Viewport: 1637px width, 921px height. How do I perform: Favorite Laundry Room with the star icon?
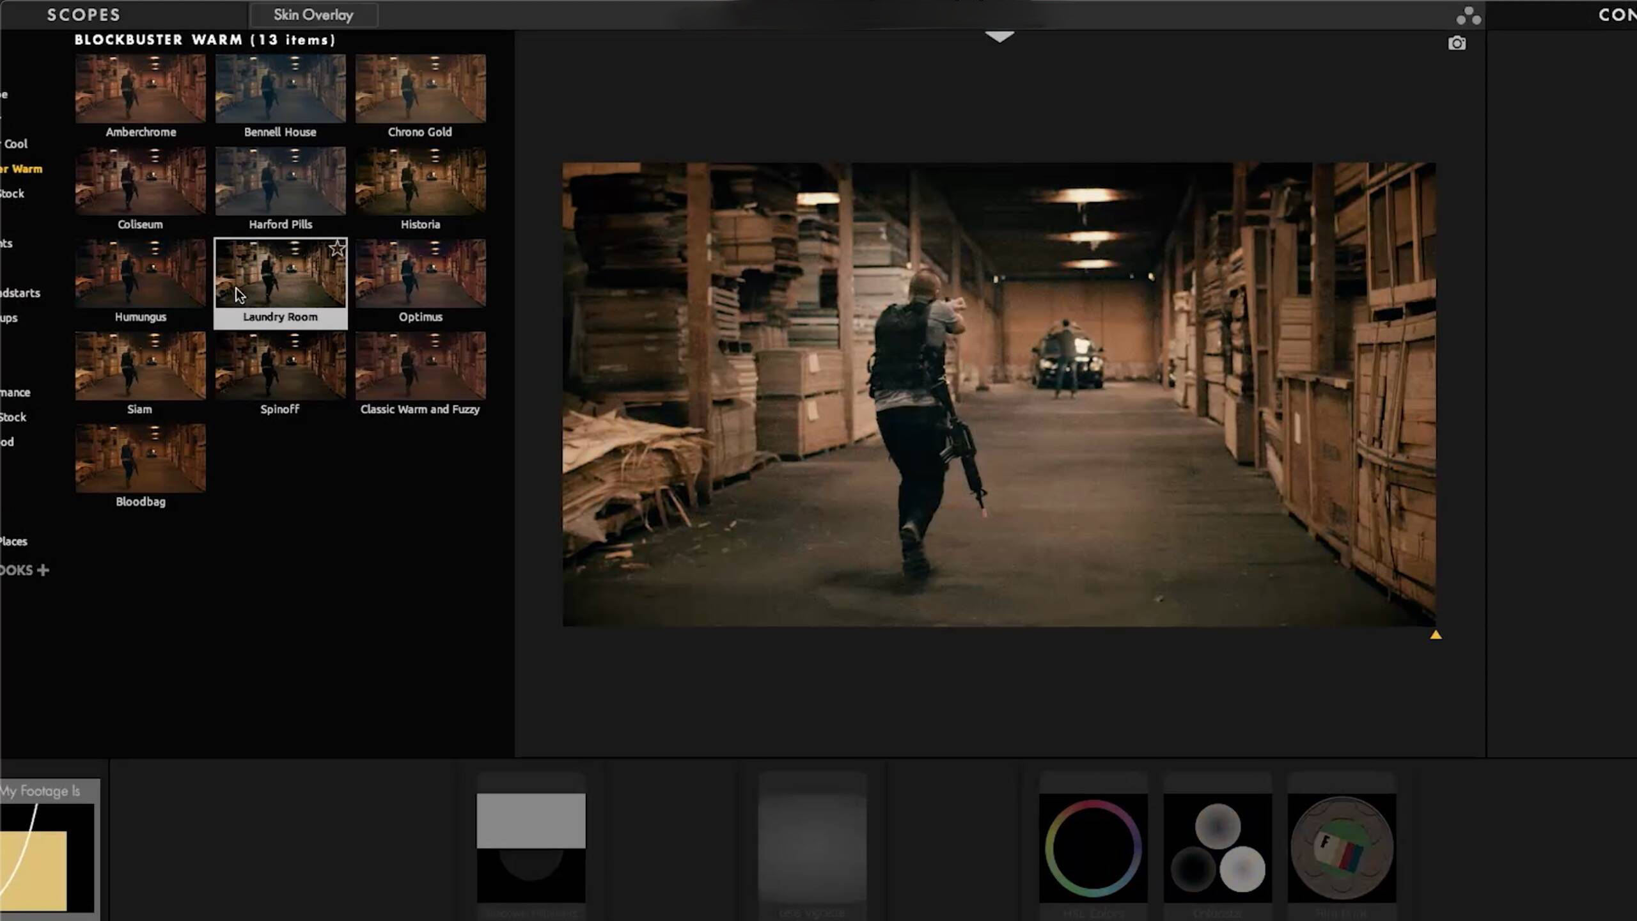336,249
